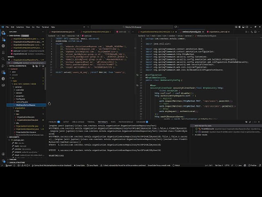The height and width of the screenshot is (197, 262).
Task: Collapse all folders in explorer
Action: 43,66
